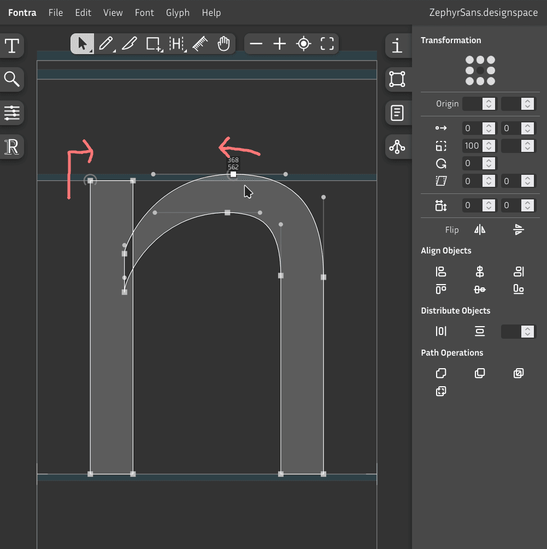Click the Fontra home link
Screen dimensions: 547x549
pos(22,13)
